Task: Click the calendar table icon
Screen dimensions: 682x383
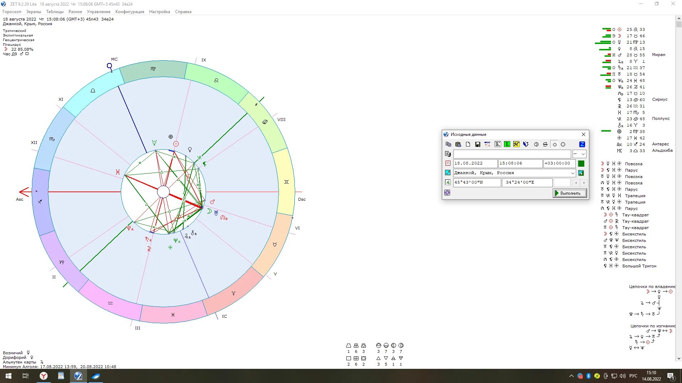Action: pyautogui.click(x=487, y=144)
